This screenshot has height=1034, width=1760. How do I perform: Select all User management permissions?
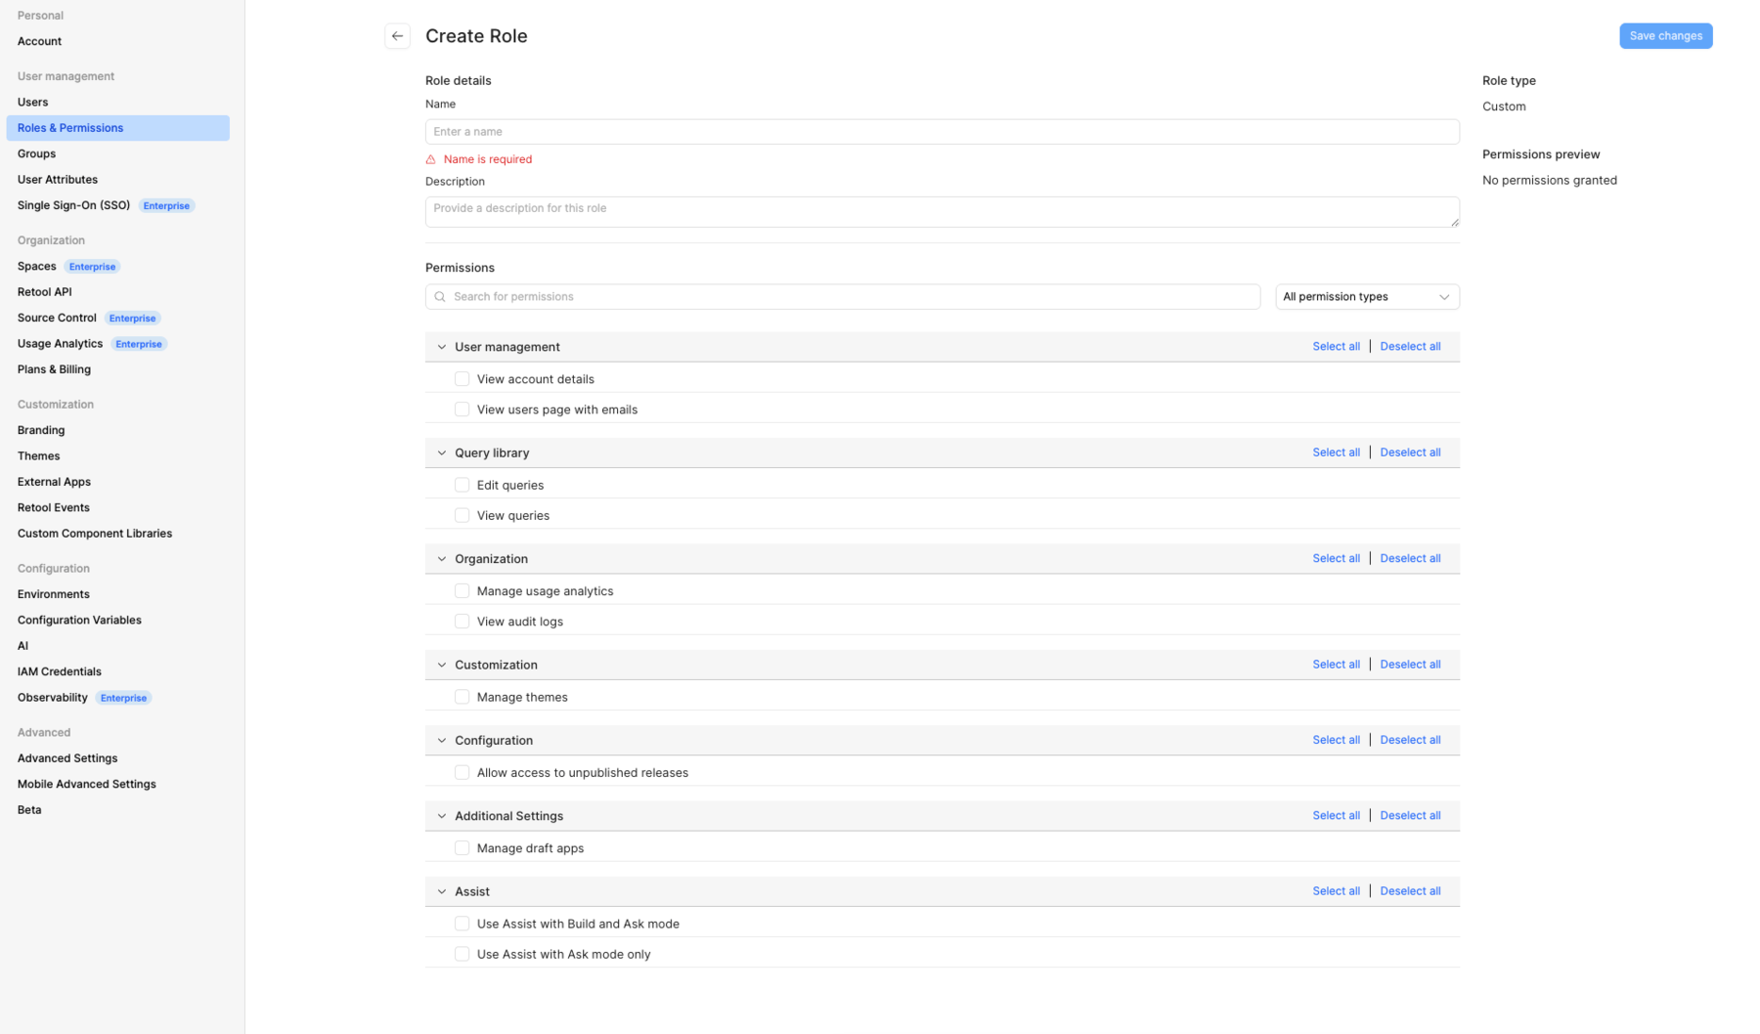coord(1336,347)
